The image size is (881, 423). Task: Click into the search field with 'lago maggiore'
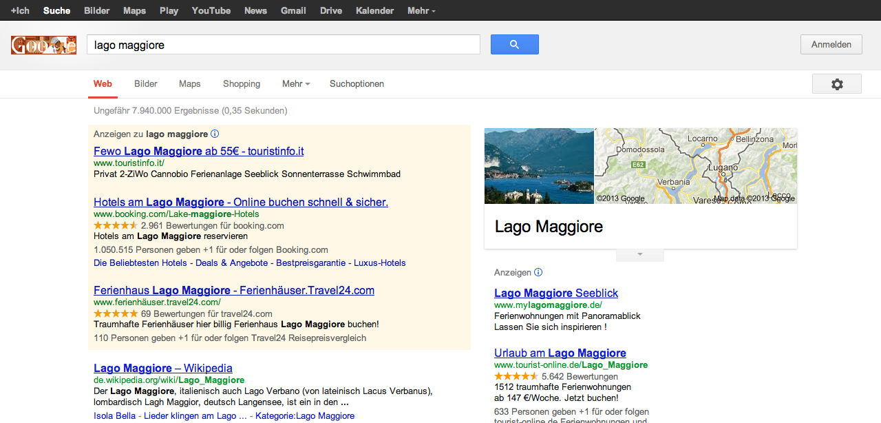click(282, 45)
